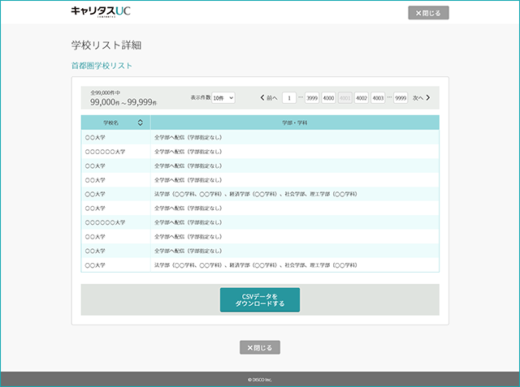Viewport: 520px width, 387px height.
Task: Select page 4003 in pagination
Action: [378, 97]
